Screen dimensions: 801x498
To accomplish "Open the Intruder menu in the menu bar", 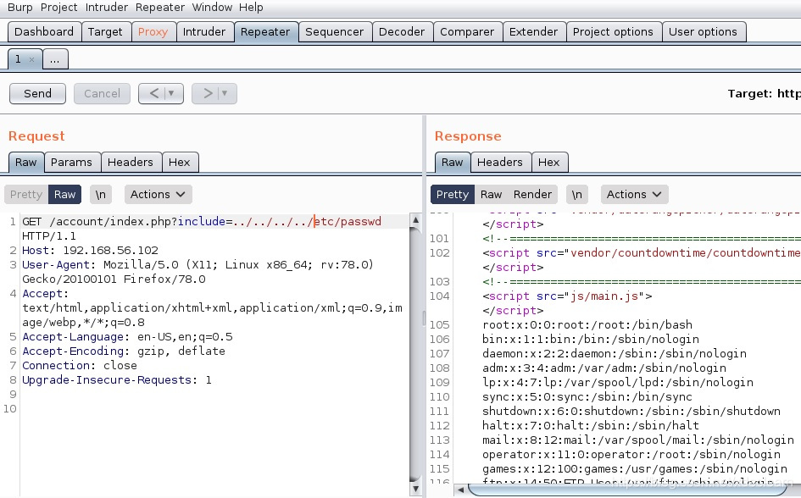I will tap(107, 8).
